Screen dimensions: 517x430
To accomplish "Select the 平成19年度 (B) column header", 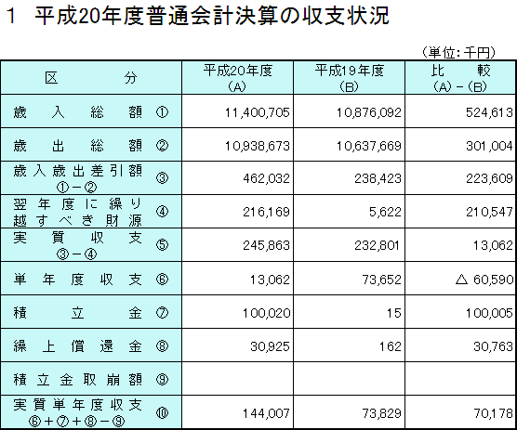I will [350, 78].
